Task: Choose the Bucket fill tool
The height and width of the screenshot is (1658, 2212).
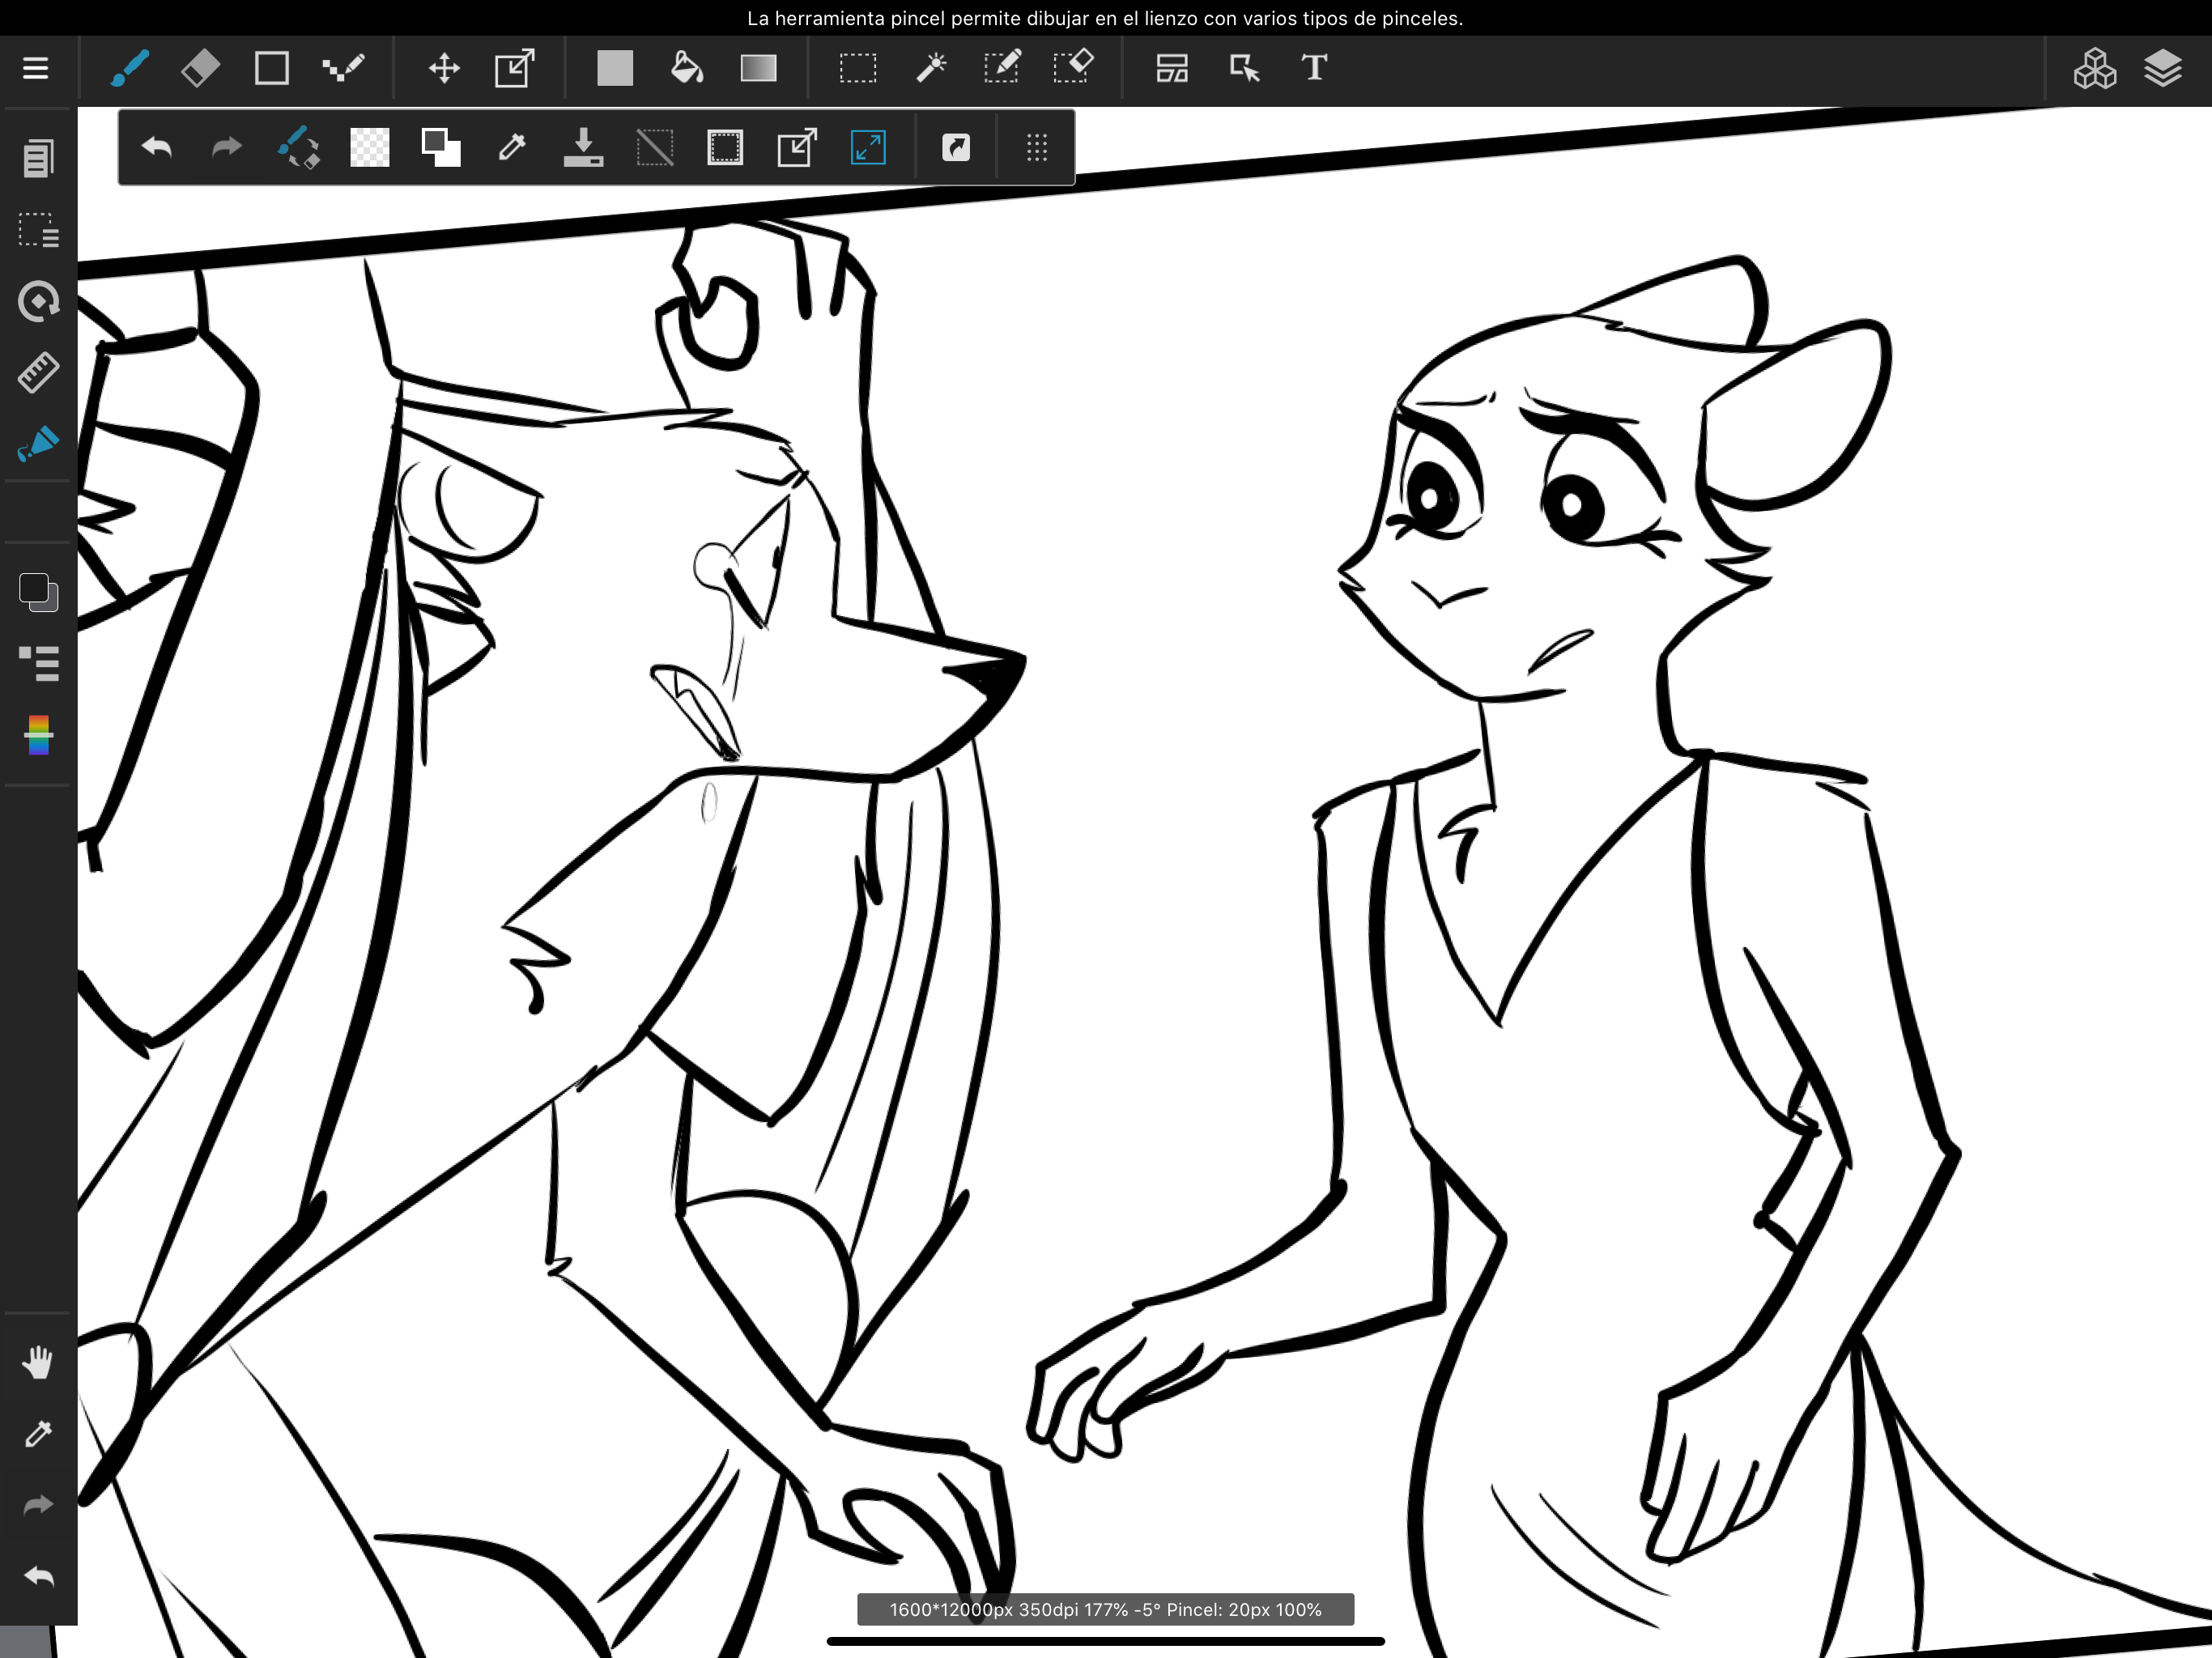Action: click(x=686, y=68)
